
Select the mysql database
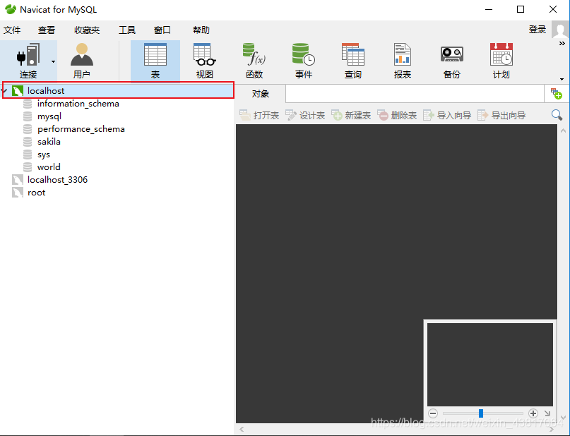point(49,116)
